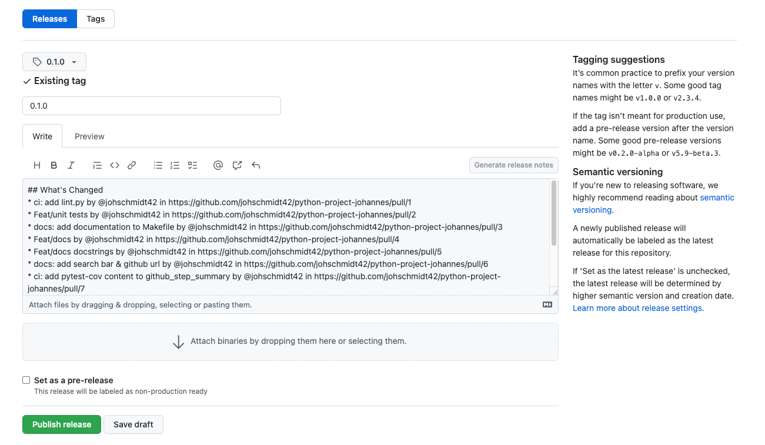Click Save draft
This screenshot has width=765, height=445.
tap(133, 424)
